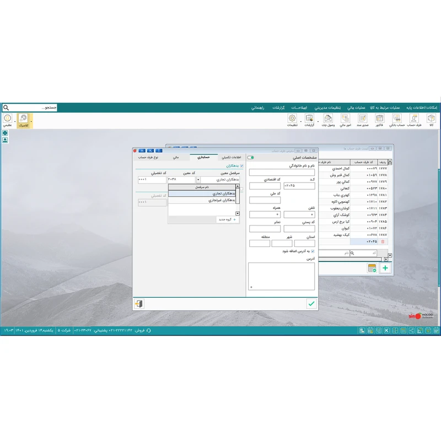
Task: Confirm with the green checkmark button
Action: tap(311, 303)
